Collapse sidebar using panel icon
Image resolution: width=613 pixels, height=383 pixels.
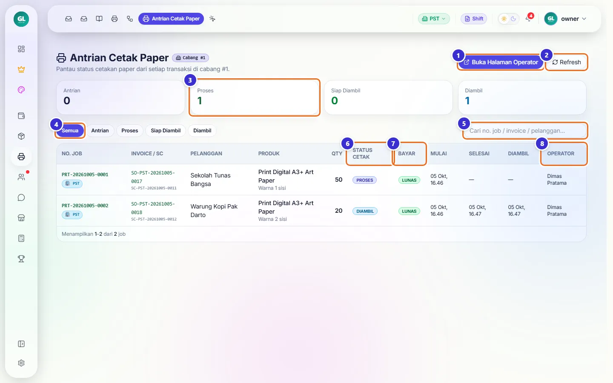(21, 344)
